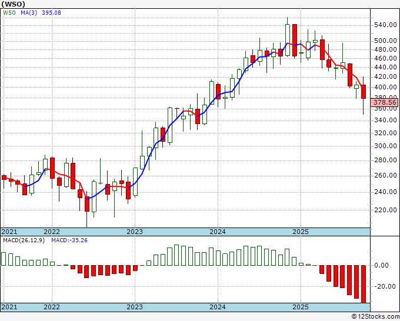
Task: Click the 378.56 current price tag
Action: [385, 102]
